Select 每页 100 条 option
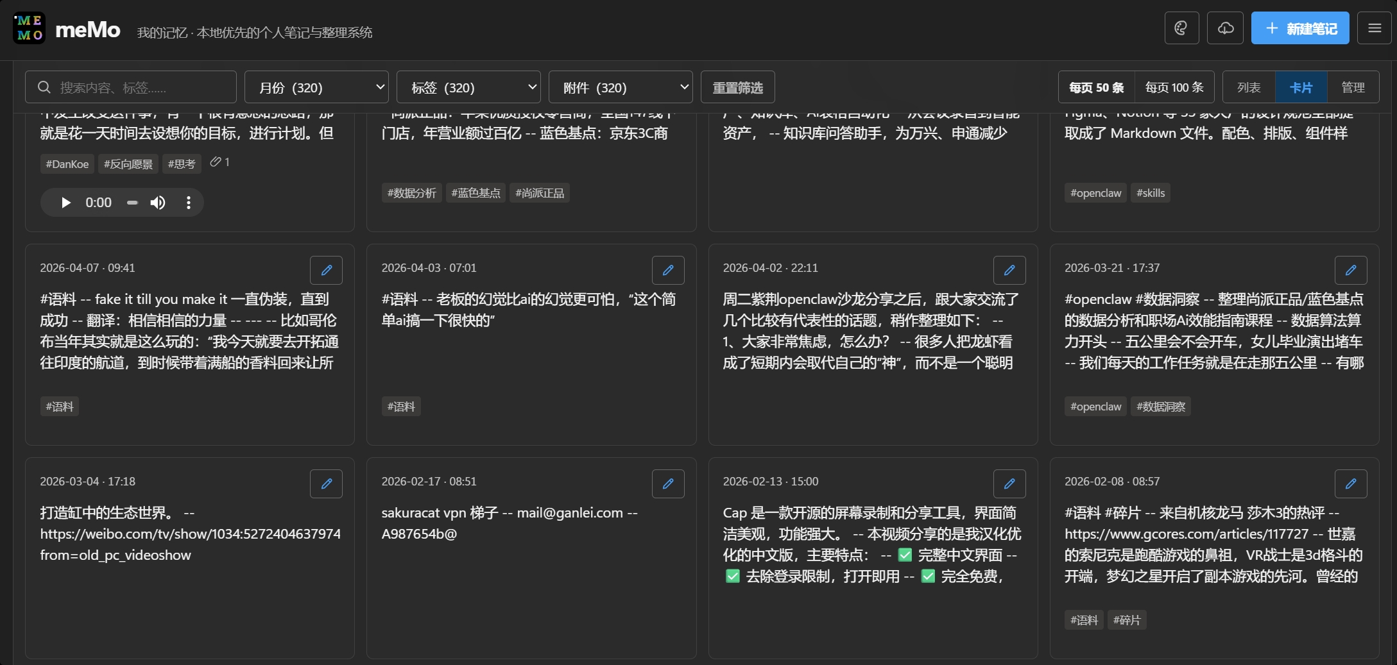This screenshot has width=1397, height=665. coord(1174,87)
